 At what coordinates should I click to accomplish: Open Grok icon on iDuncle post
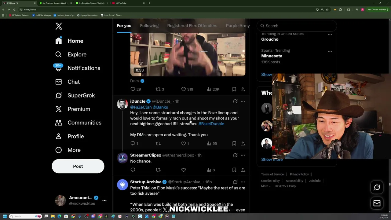[235, 101]
